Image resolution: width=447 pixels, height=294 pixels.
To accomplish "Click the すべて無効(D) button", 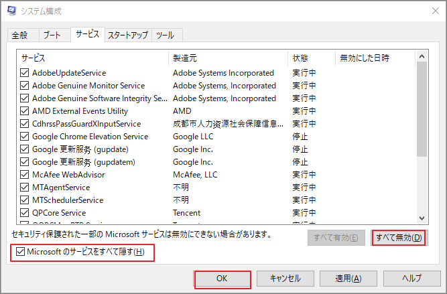I will pos(399,238).
